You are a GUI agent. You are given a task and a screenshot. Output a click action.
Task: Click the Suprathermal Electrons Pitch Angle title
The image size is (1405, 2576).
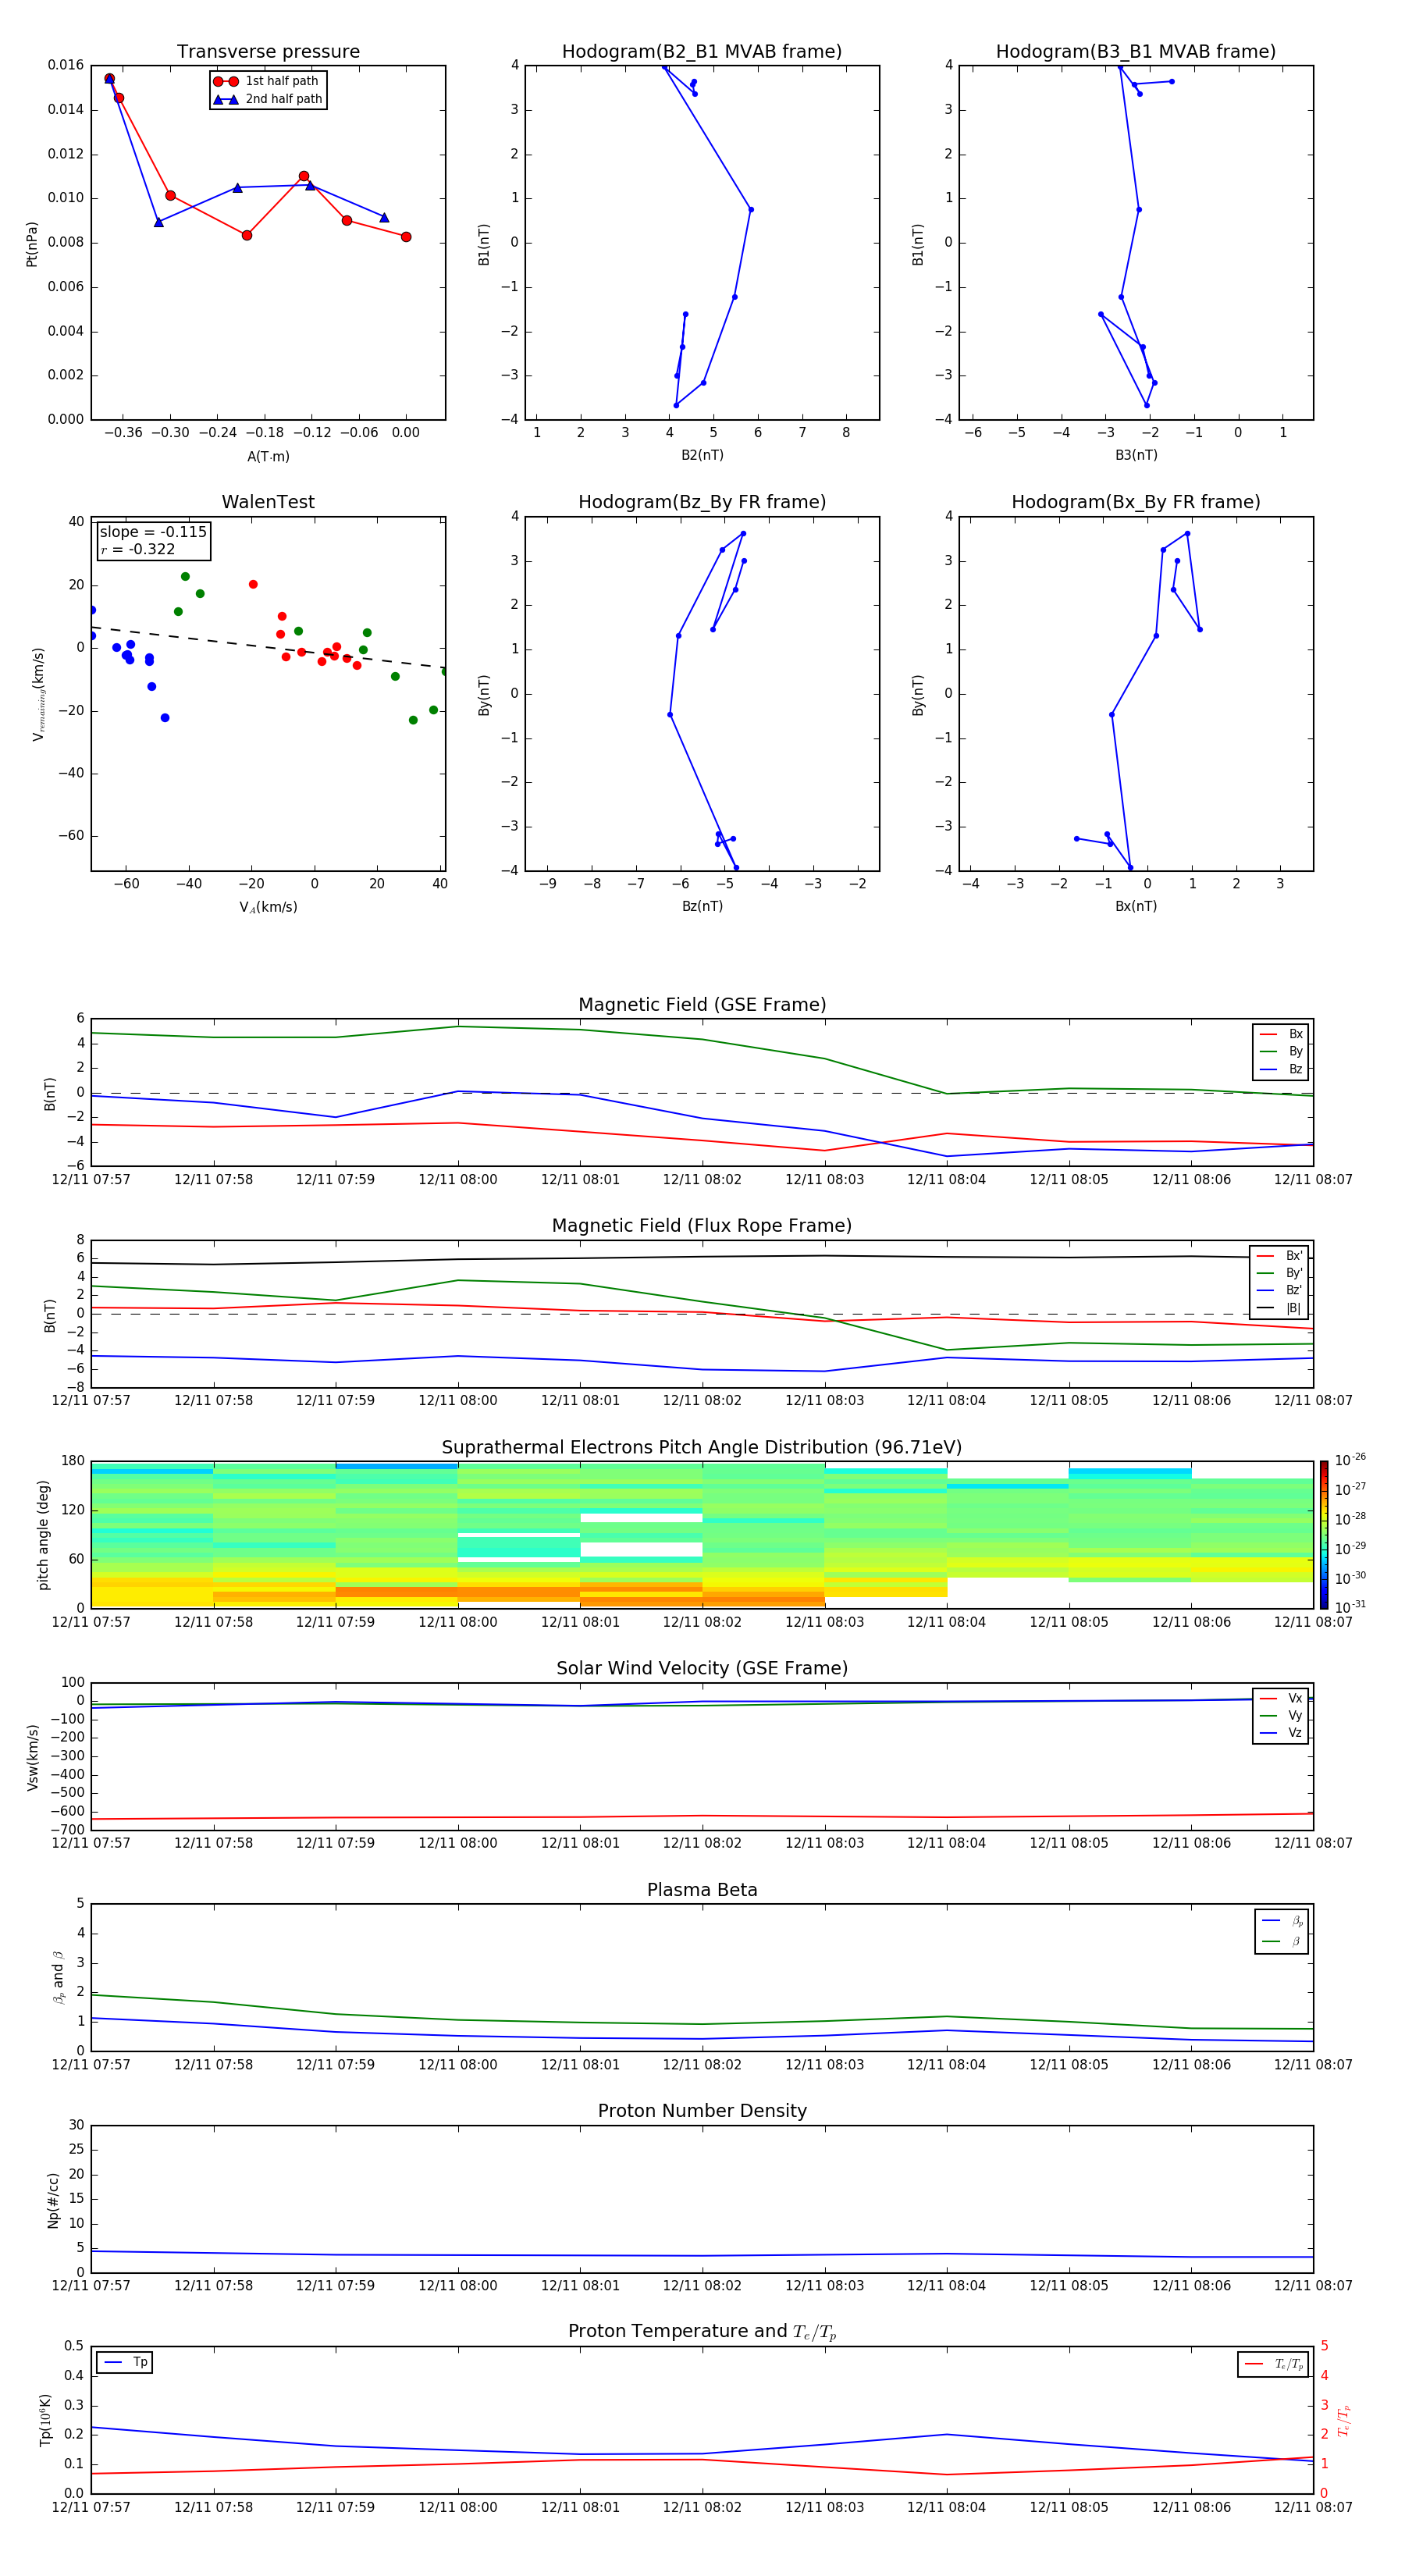tap(702, 1447)
